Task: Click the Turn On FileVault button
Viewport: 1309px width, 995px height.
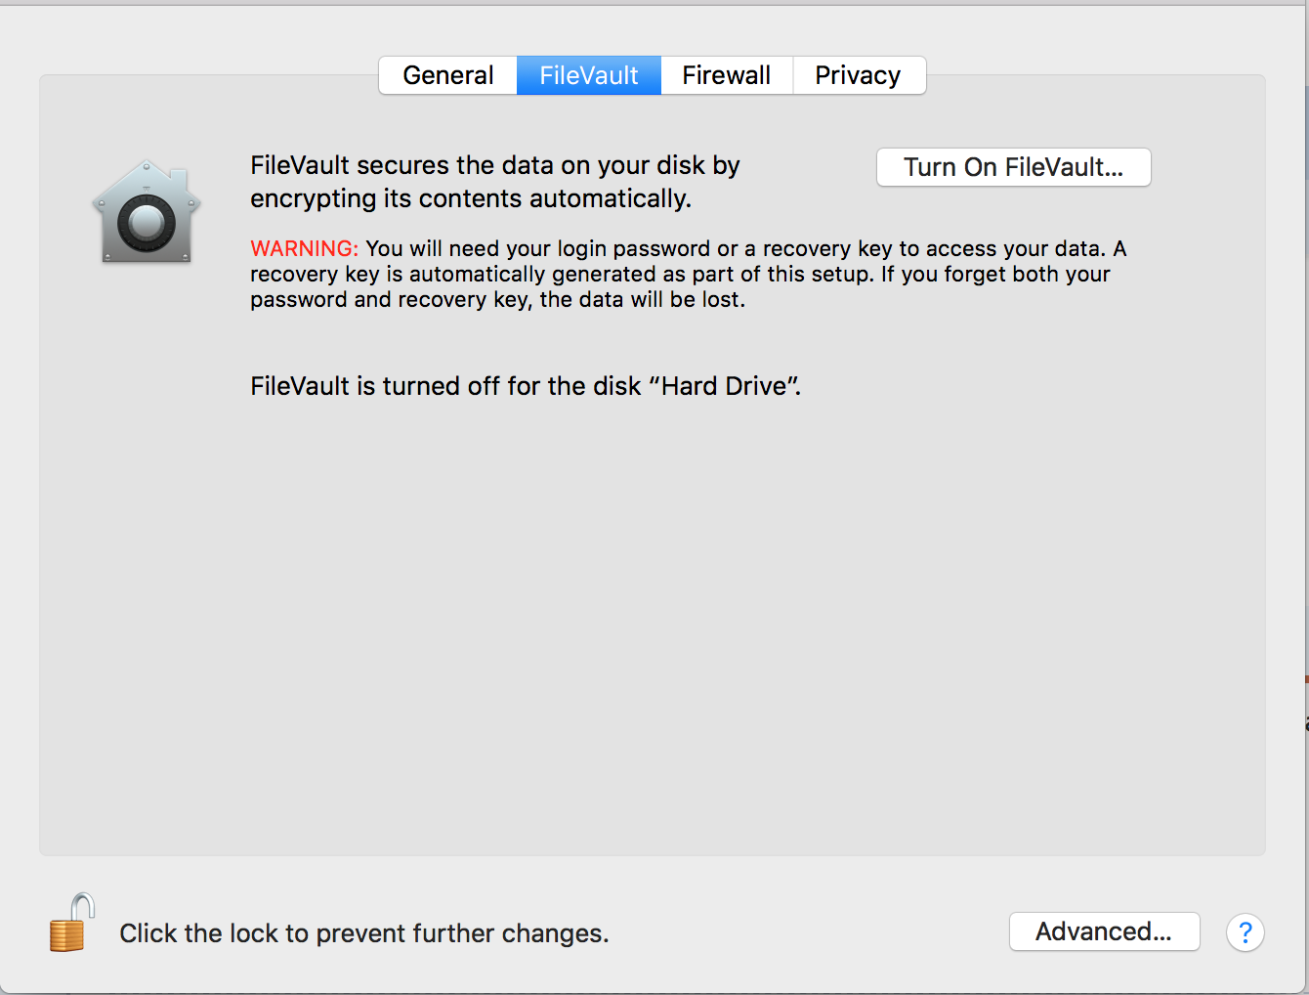Action: tap(1014, 167)
